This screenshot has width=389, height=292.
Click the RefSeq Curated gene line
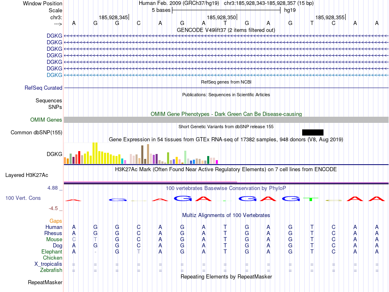tap(226, 88)
